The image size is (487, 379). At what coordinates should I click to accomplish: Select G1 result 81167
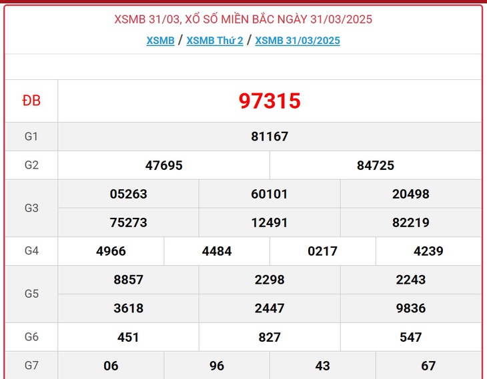[270, 137]
